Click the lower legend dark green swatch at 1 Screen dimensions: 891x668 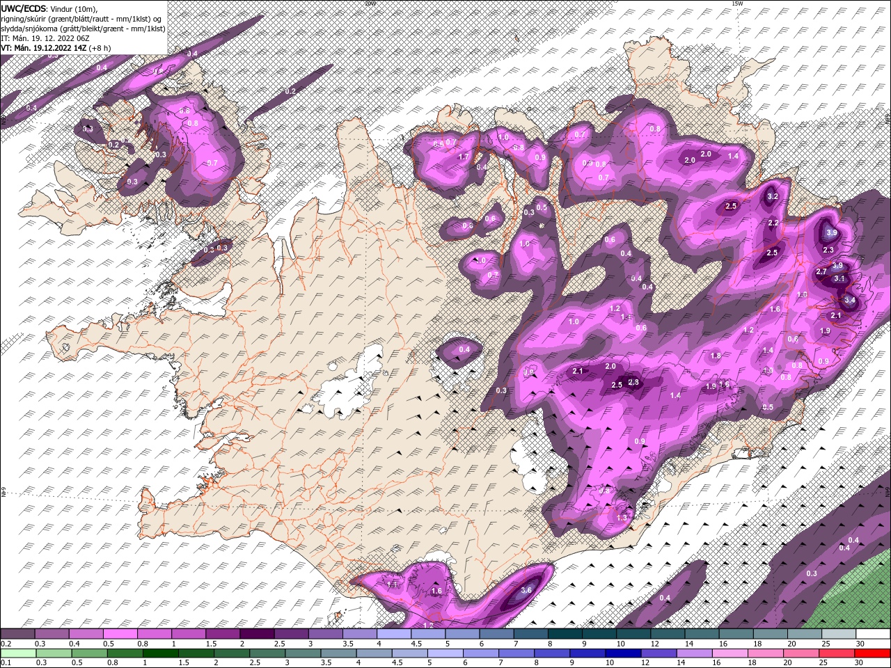[x=161, y=653]
